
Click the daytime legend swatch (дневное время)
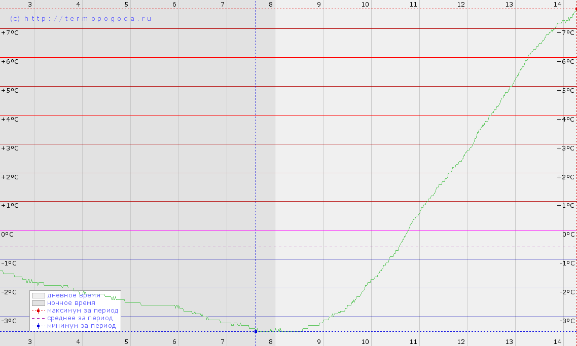(x=39, y=295)
